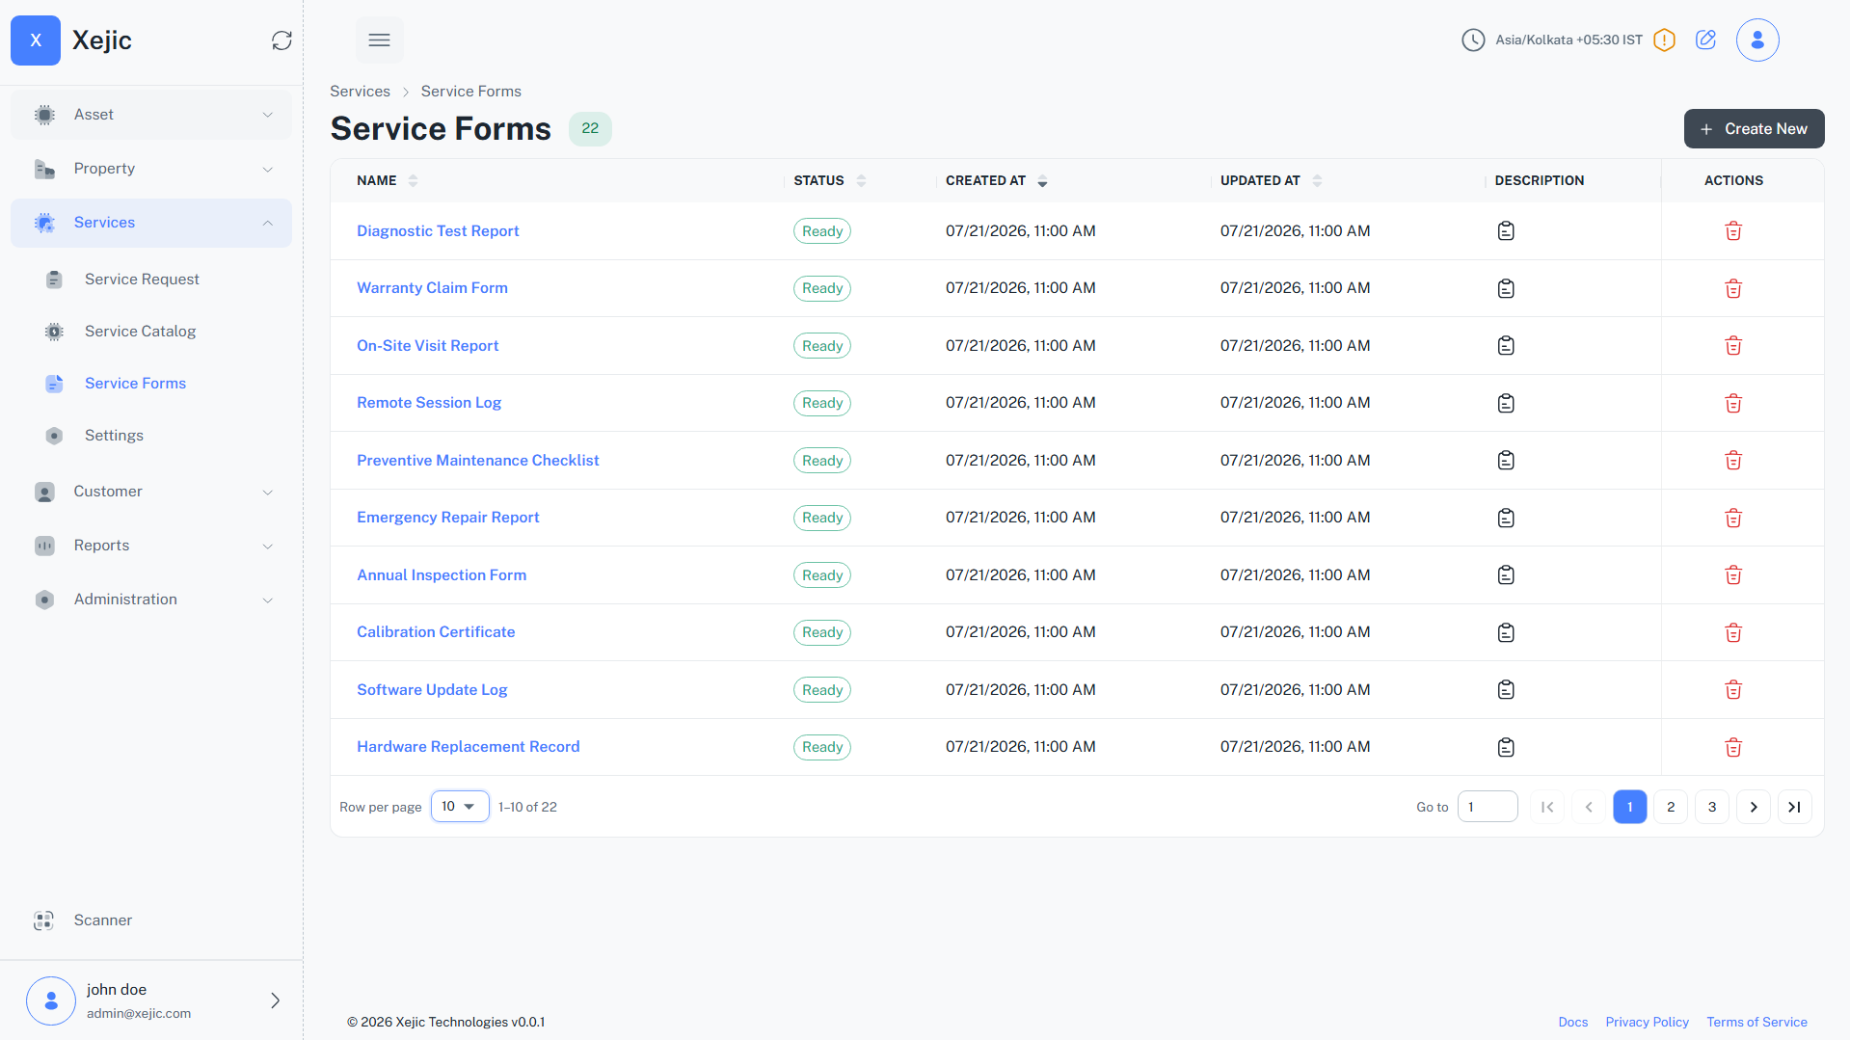Sort table by Created At column
The height and width of the screenshot is (1040, 1850).
[x=1042, y=180]
